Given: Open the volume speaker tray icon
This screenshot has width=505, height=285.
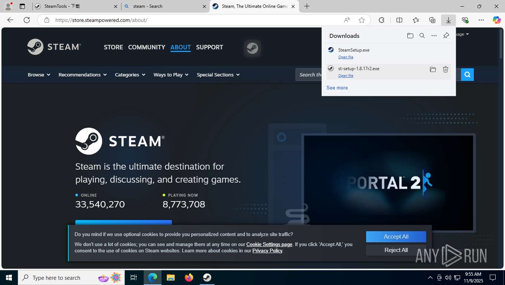Looking at the screenshot, I should (448, 278).
